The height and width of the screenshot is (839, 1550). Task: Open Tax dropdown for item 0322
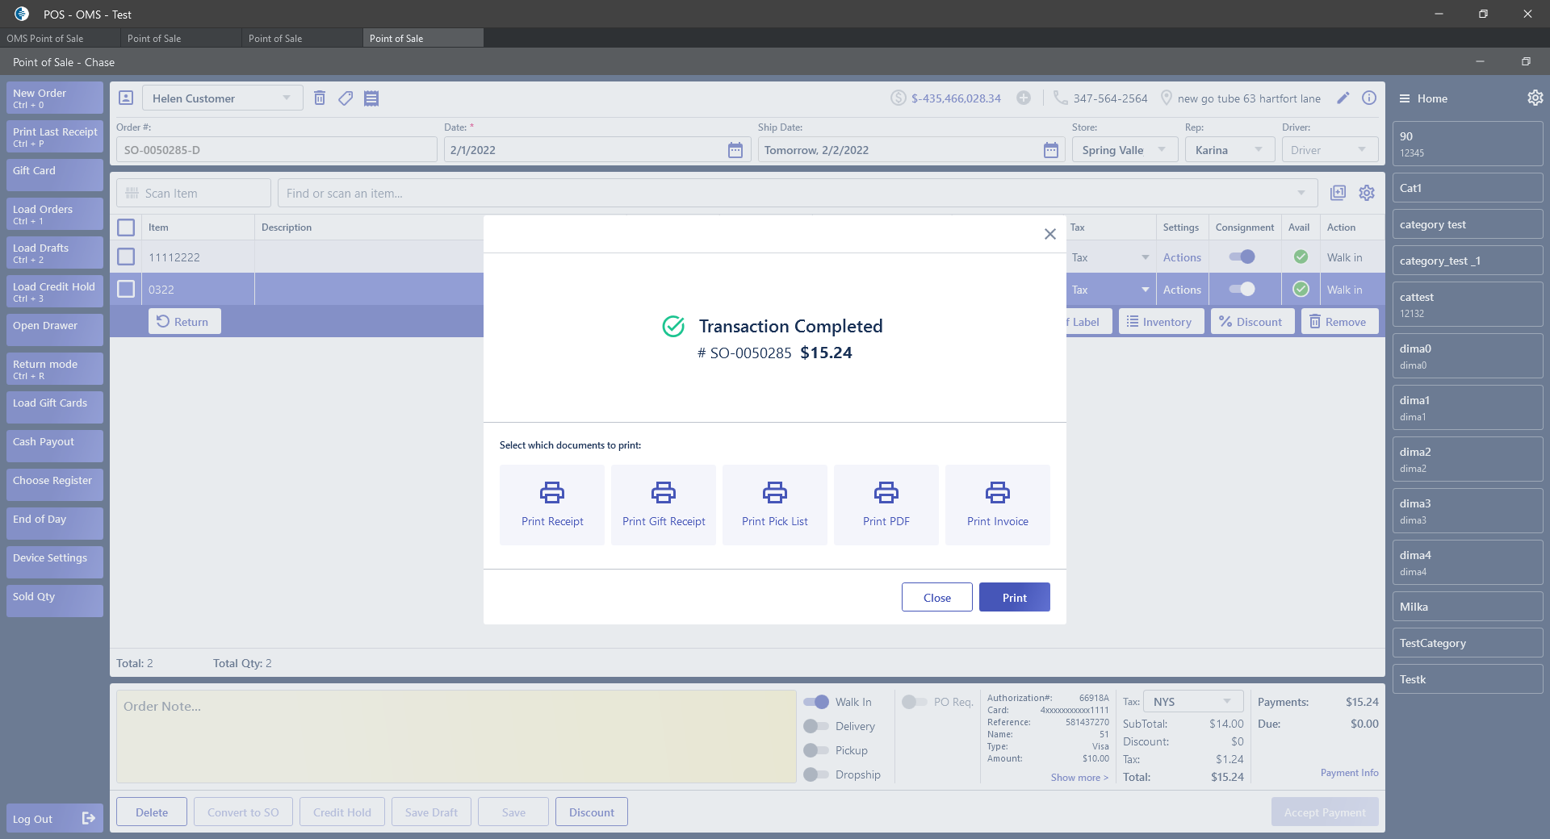pos(1111,290)
